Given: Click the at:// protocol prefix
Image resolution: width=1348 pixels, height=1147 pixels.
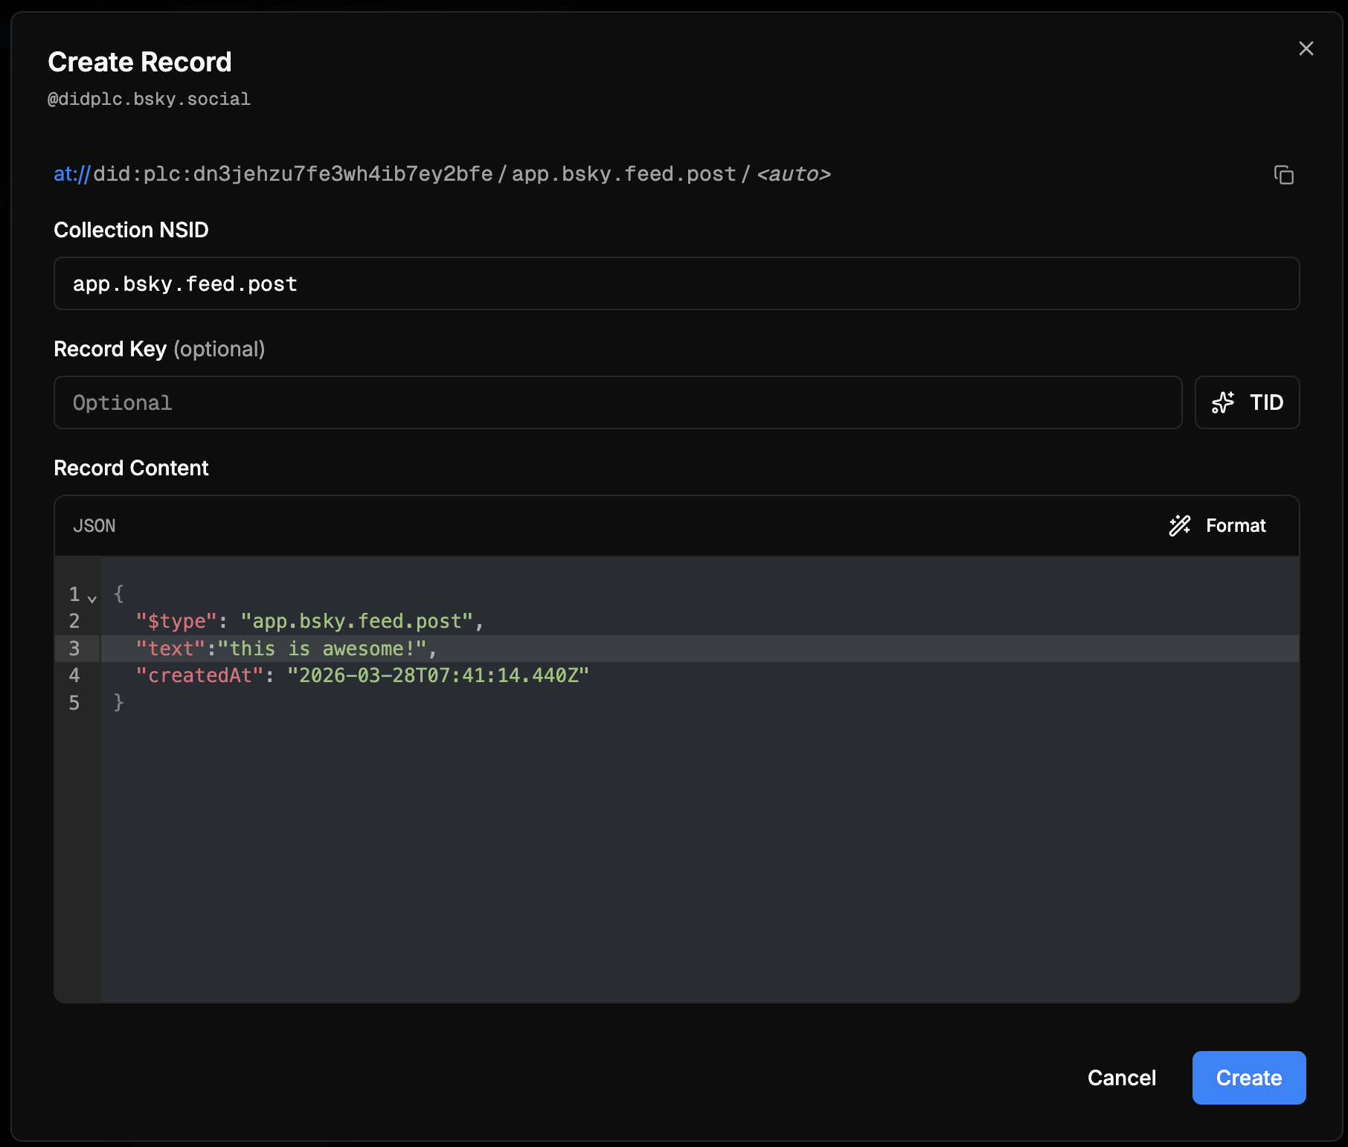Looking at the screenshot, I should tap(71, 174).
